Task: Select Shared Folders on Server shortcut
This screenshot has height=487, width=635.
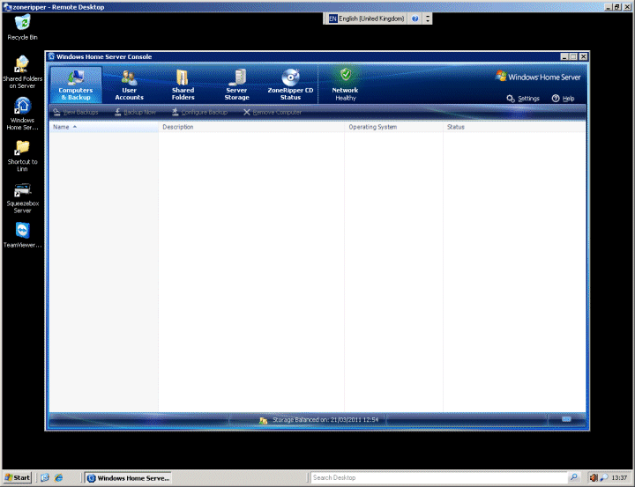Action: tap(22, 72)
